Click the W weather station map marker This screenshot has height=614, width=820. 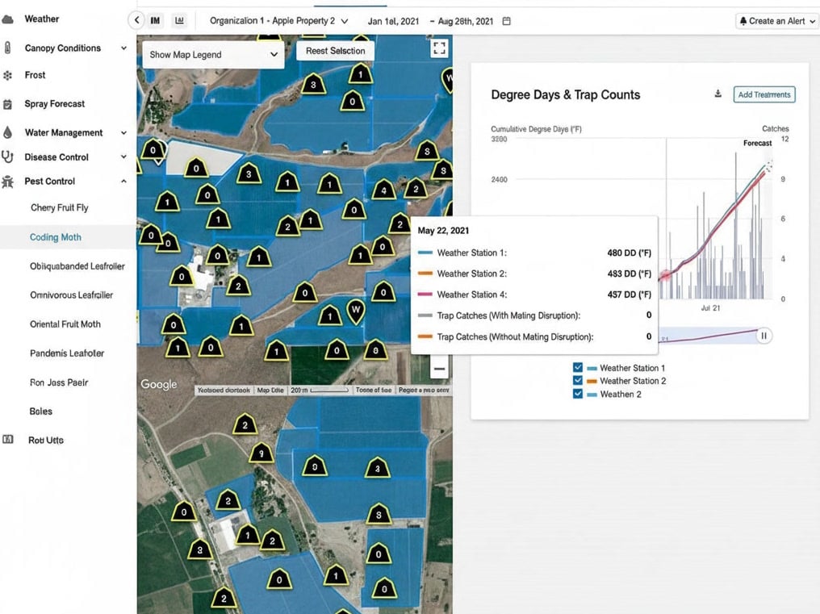[x=354, y=309]
